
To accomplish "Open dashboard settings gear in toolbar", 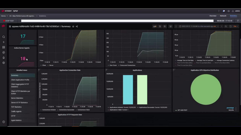I will click(x=164, y=26).
